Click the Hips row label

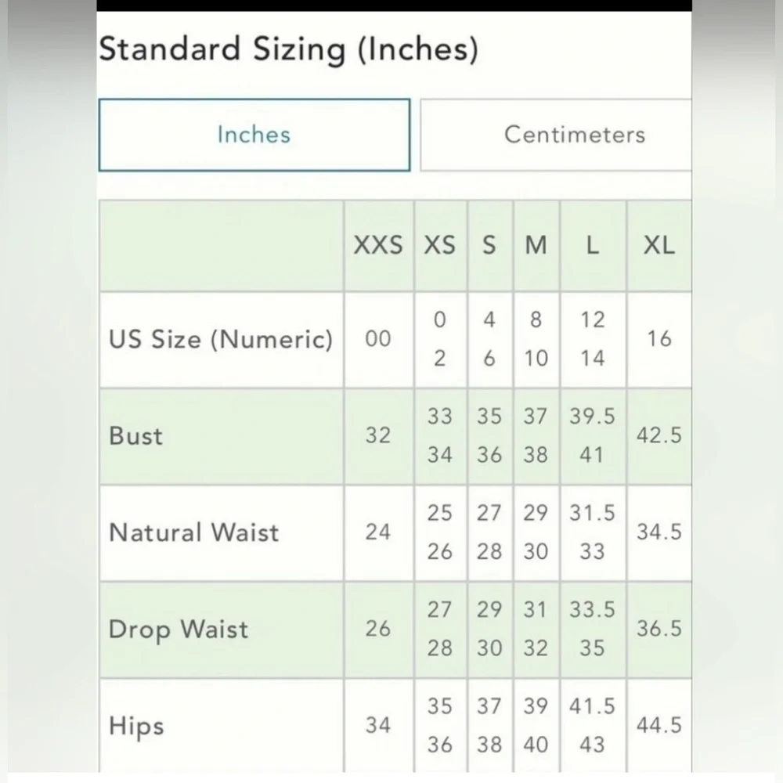[136, 726]
